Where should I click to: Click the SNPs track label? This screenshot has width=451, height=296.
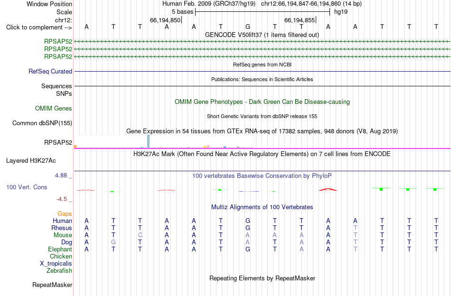(x=64, y=93)
